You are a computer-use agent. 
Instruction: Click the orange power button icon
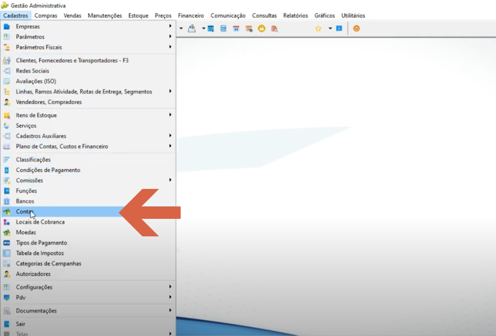[357, 28]
